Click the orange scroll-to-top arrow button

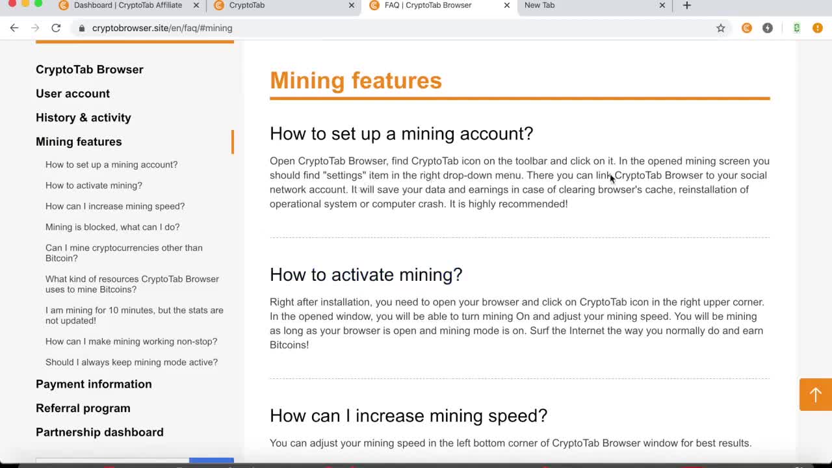coord(816,395)
